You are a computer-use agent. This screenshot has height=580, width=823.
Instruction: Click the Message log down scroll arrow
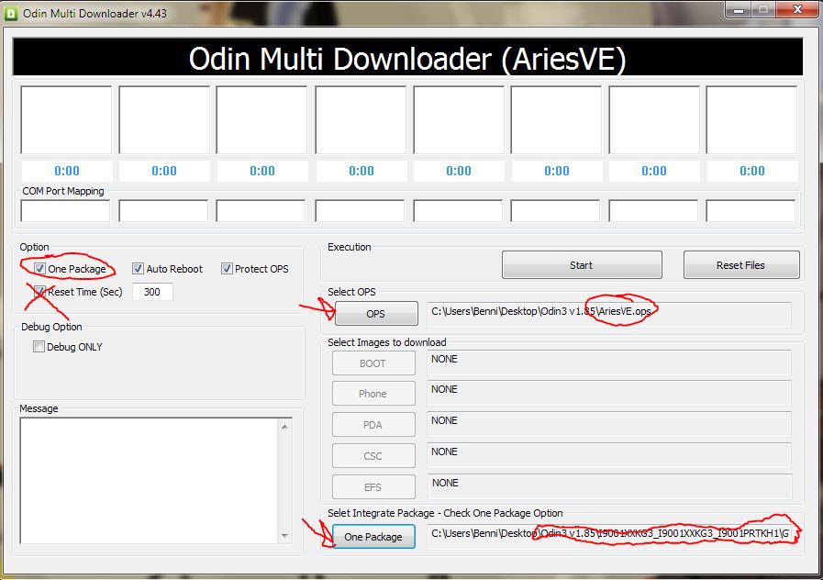tap(284, 535)
